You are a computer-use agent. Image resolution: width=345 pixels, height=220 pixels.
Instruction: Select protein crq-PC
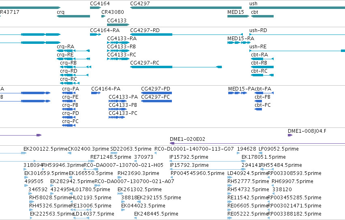pyautogui.click(x=70, y=121)
